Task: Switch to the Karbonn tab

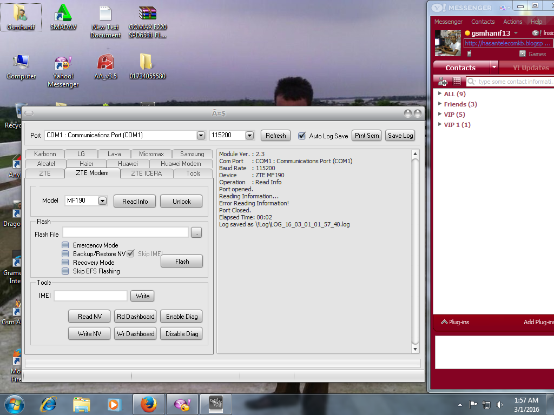Action: click(x=45, y=154)
